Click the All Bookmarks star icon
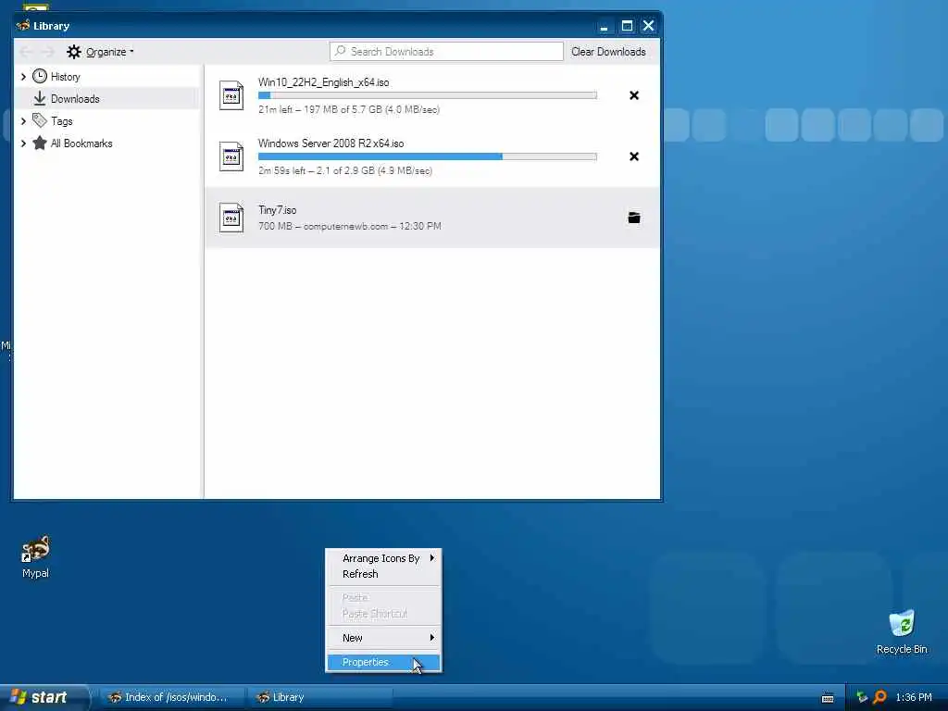The image size is (948, 711). pos(40,143)
